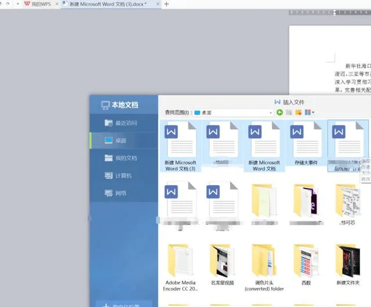Viewport: 371px width, 307px height.
Task: Select Desktop (桌面) sidebar item
Action: pyautogui.click(x=124, y=140)
